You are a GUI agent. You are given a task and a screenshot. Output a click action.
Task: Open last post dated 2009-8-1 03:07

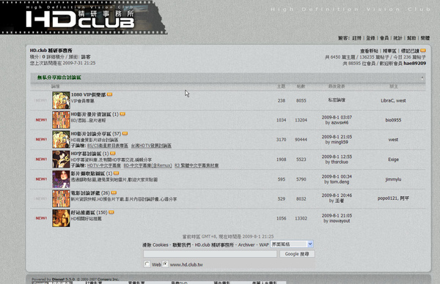[337, 117]
